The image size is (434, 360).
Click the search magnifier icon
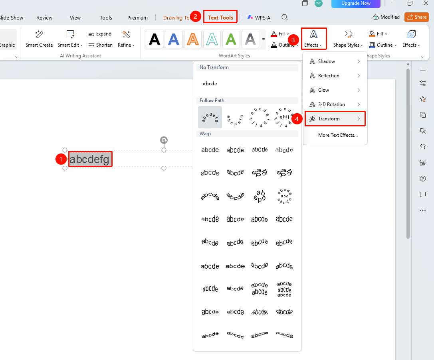[x=285, y=18]
